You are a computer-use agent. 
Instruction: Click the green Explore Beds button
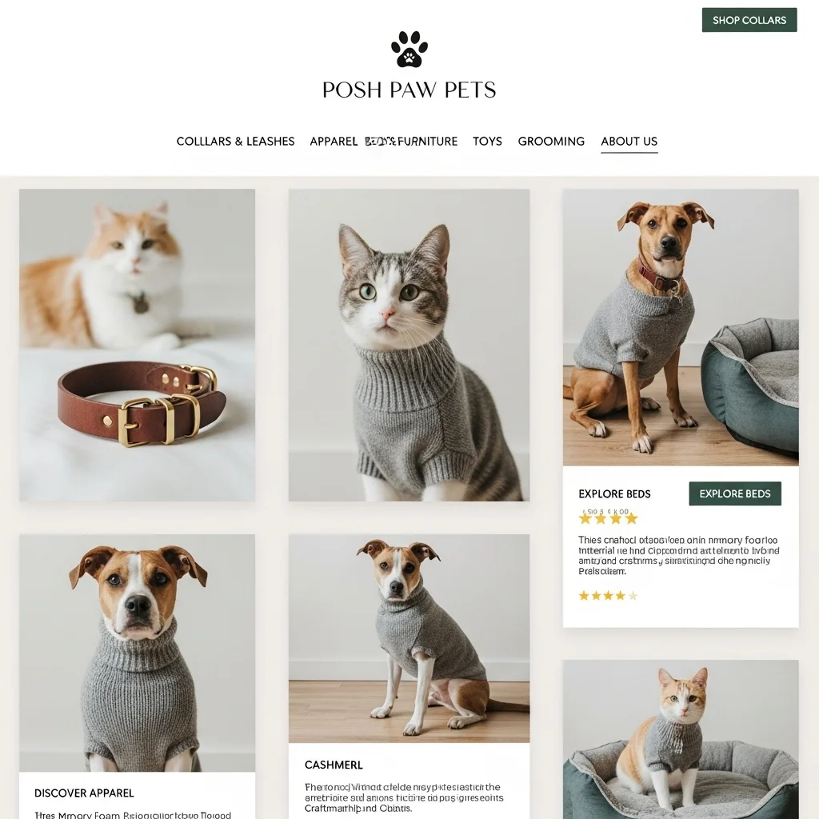[735, 493]
